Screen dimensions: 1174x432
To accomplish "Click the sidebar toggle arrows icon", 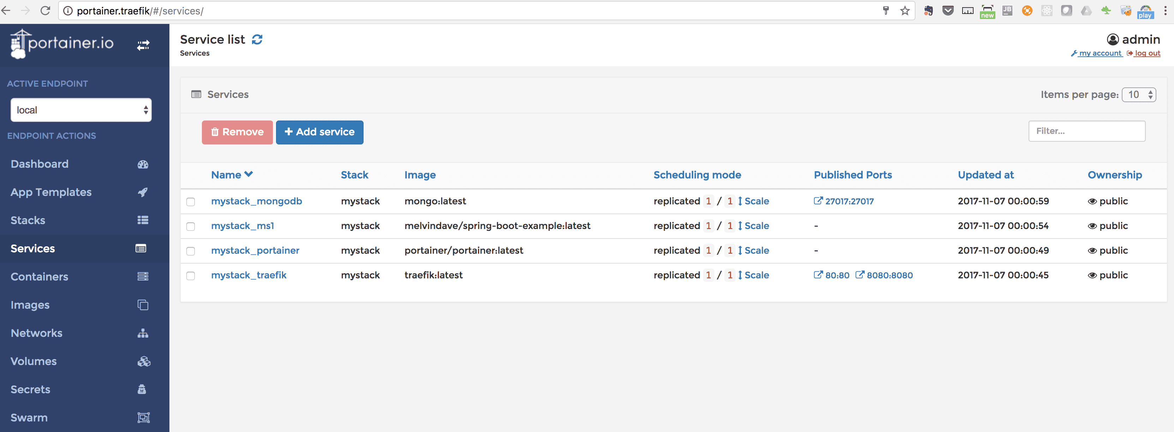I will click(x=143, y=45).
